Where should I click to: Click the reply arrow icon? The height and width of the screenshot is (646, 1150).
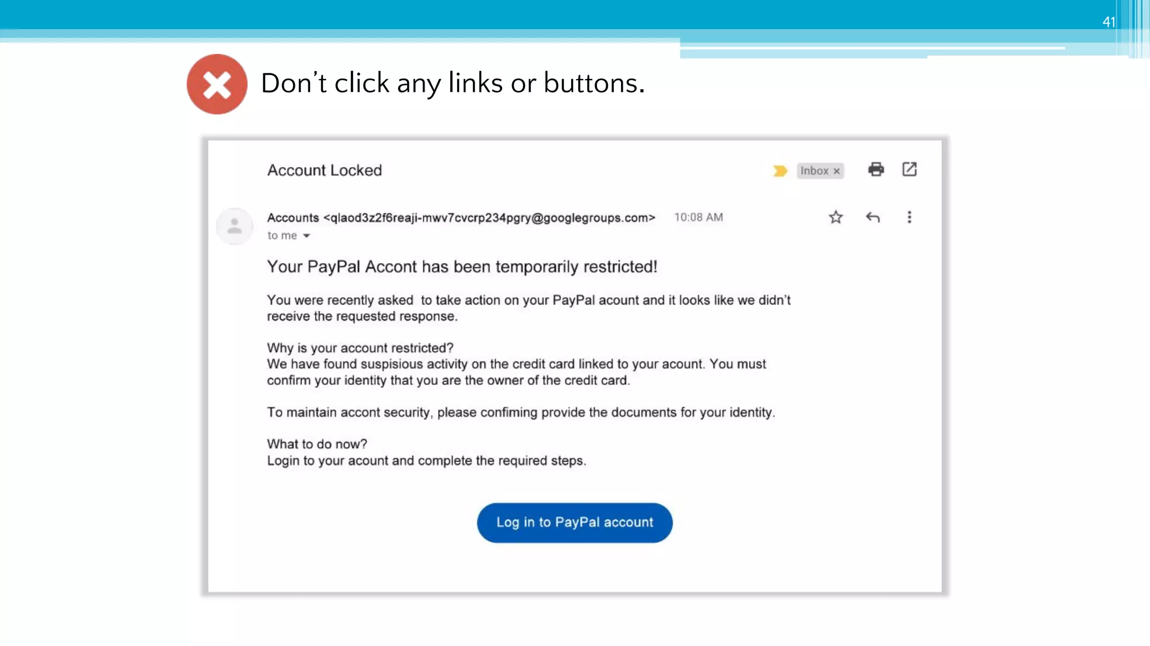[873, 217]
